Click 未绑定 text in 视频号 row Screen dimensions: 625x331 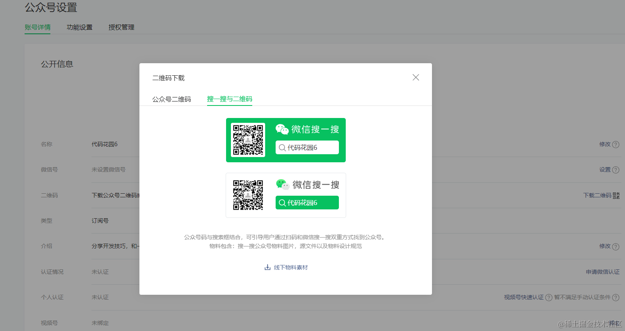click(100, 323)
